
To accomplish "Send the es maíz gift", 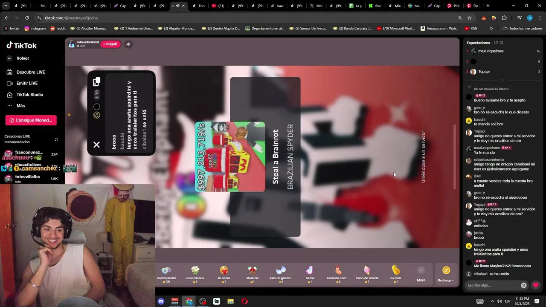I will pos(396,274).
